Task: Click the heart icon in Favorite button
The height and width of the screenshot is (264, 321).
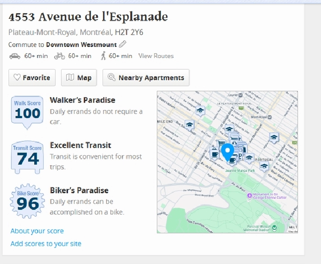Action: [17, 77]
